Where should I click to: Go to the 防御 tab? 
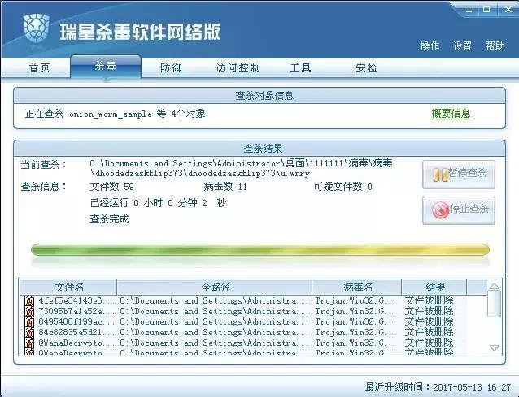[x=171, y=68]
